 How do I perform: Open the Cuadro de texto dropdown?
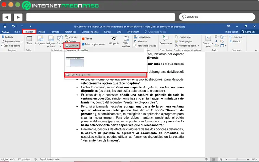[208, 41]
